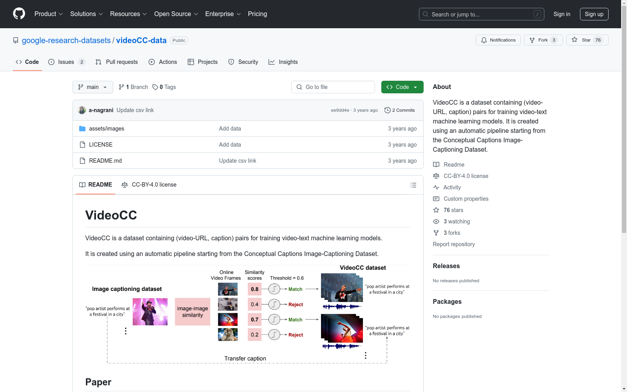Click the Go to file search field
The image size is (627, 392).
(333, 87)
